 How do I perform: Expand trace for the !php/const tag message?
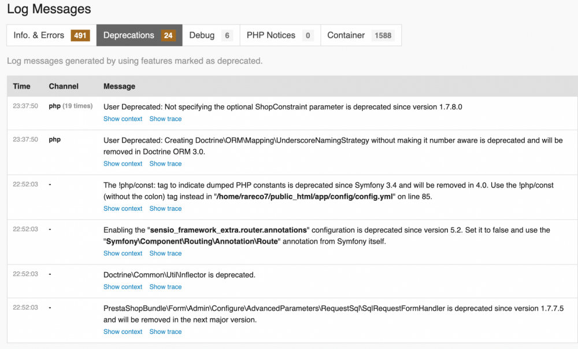(165, 208)
